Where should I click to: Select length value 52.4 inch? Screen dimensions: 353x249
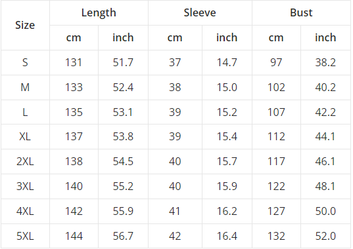pyautogui.click(x=123, y=87)
